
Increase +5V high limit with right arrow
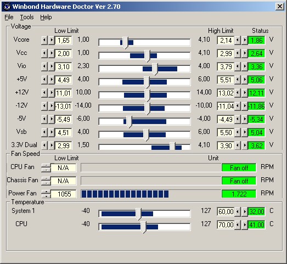[245, 80]
